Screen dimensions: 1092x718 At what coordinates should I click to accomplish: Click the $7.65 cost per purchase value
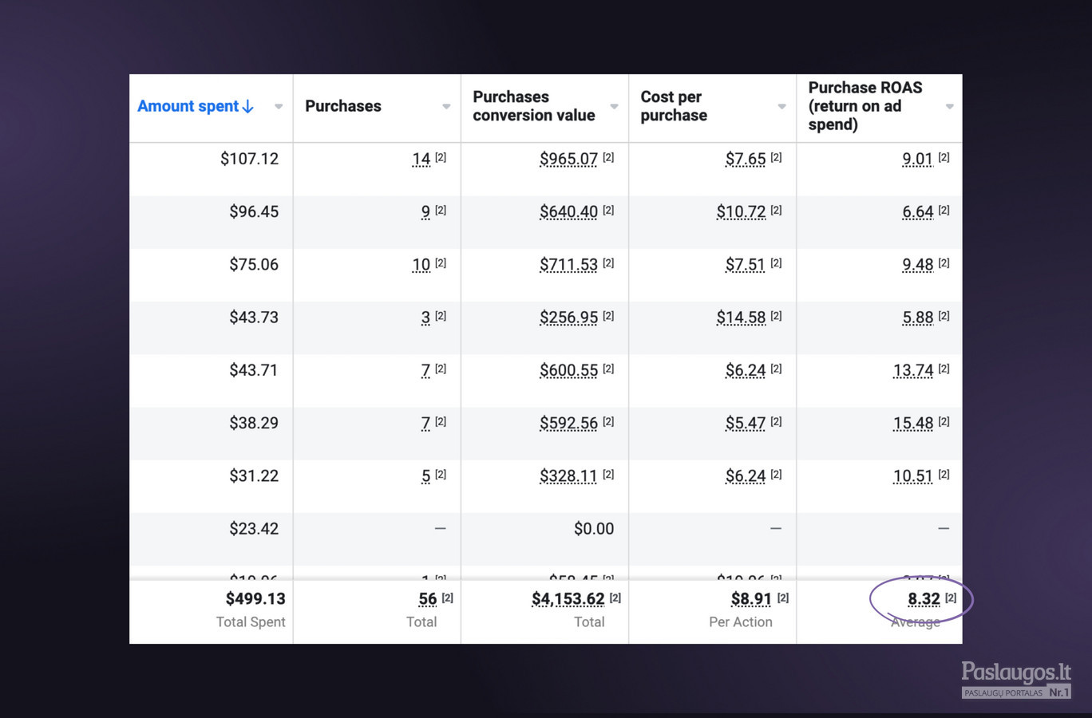746,159
